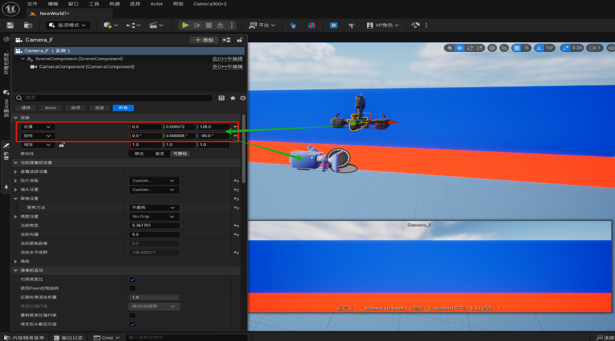Open the 窗口 menu
The height and width of the screenshot is (341, 615).
click(73, 4)
